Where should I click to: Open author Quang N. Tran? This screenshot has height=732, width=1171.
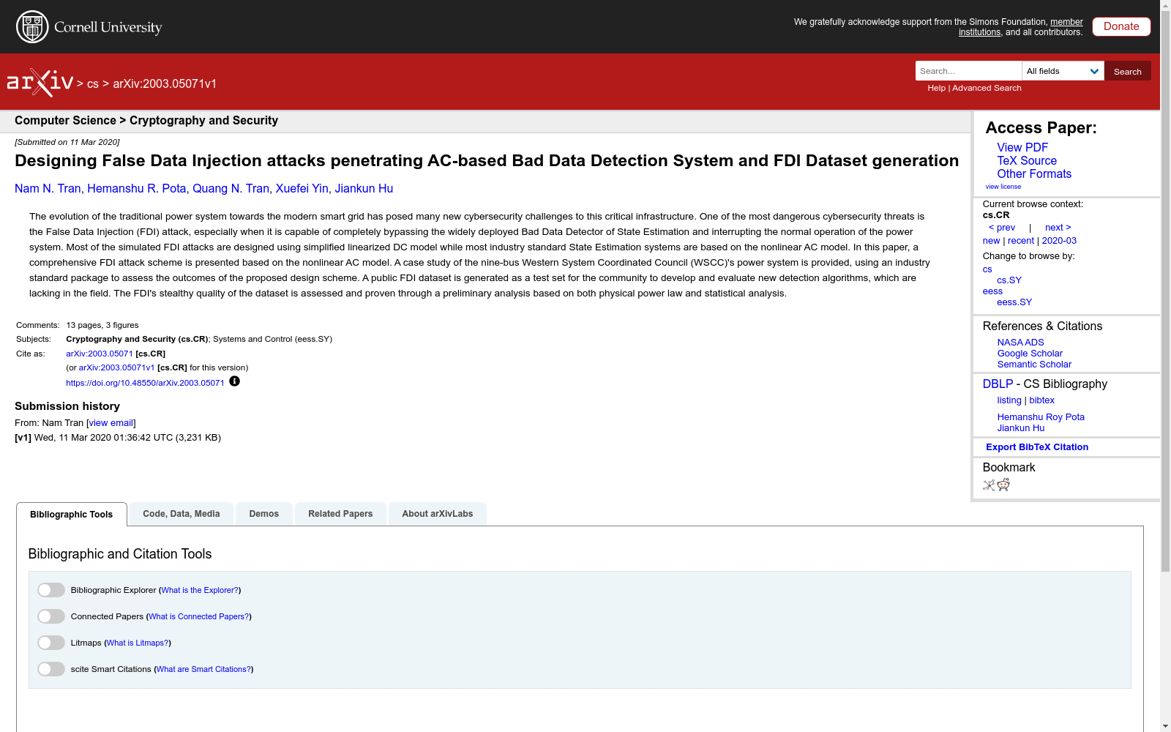(x=231, y=188)
